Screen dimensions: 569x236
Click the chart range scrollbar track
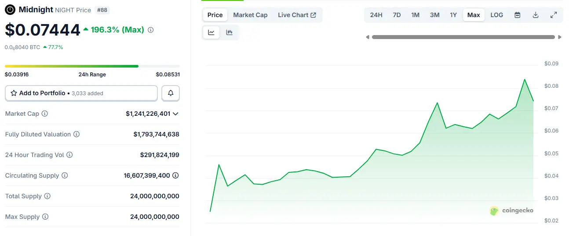[x=463, y=37]
